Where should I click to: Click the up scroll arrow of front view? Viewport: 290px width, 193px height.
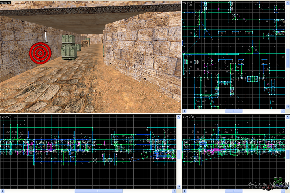click(179, 117)
